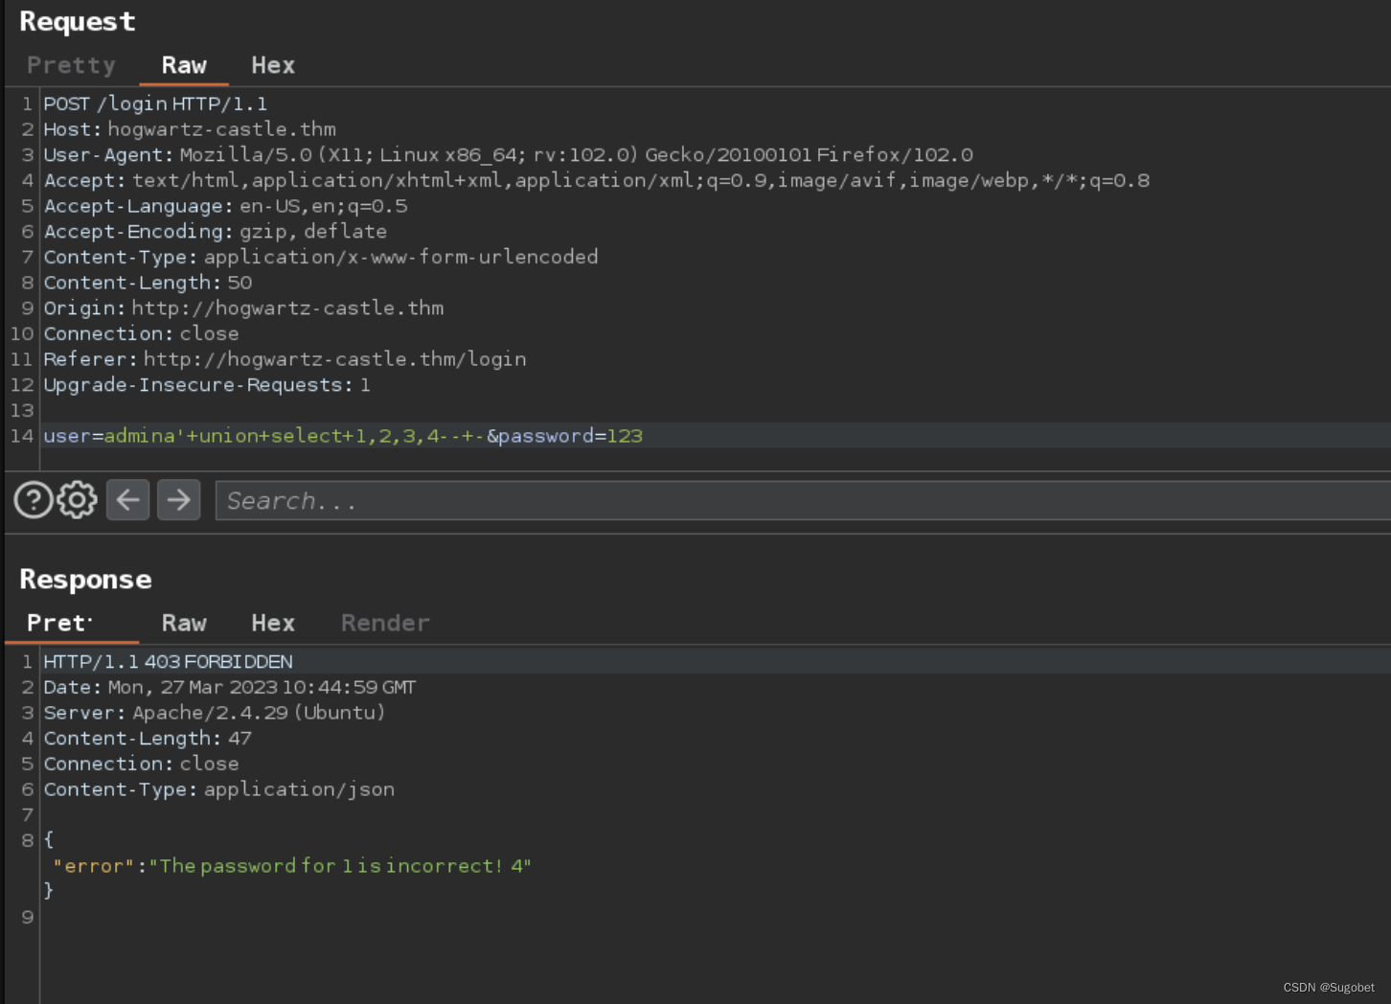Image resolution: width=1391 pixels, height=1004 pixels.
Task: Click the Content-Length: 50 header
Action: point(148,283)
